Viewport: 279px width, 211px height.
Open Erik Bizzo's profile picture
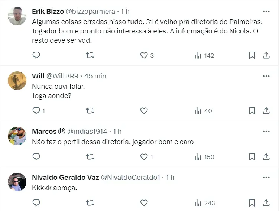[17, 16]
